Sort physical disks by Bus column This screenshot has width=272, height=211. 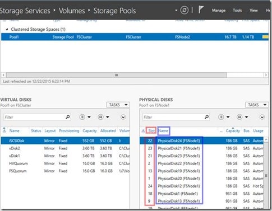click(x=246, y=131)
